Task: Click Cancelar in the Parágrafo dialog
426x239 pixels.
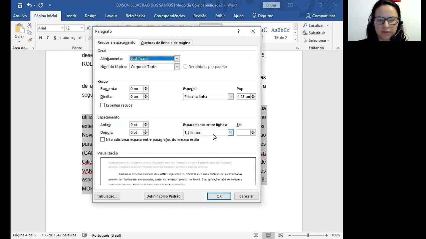Action: (x=246, y=196)
